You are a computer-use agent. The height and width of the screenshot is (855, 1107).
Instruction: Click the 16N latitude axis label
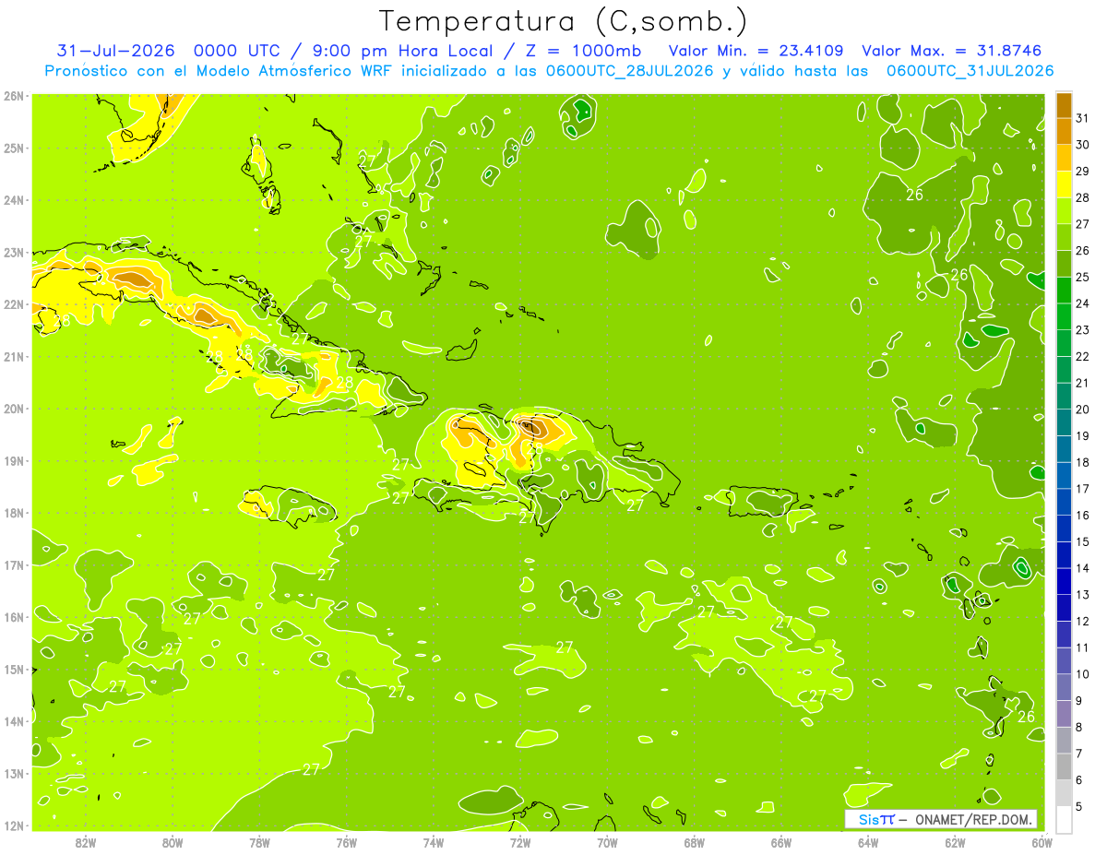[x=14, y=617]
